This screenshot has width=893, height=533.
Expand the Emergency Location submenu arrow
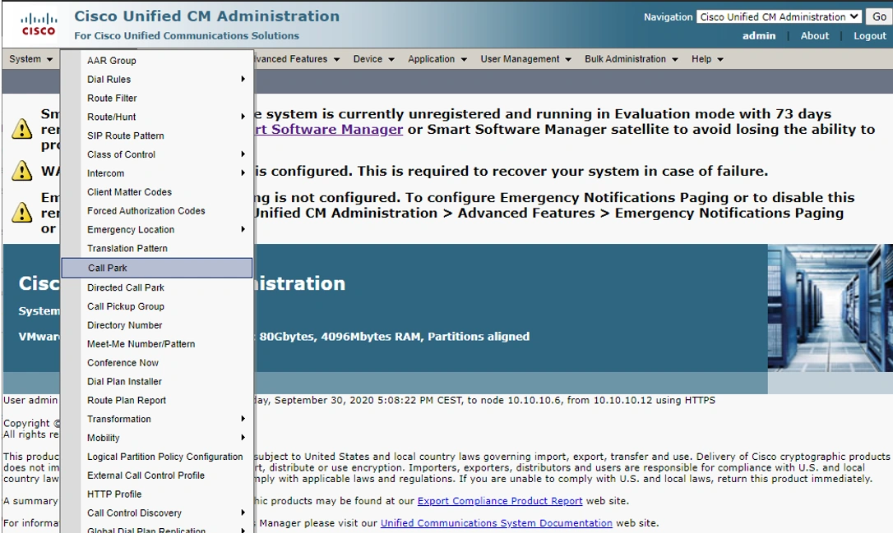tap(243, 229)
